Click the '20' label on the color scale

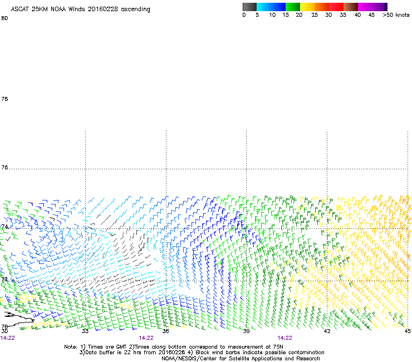click(299, 15)
